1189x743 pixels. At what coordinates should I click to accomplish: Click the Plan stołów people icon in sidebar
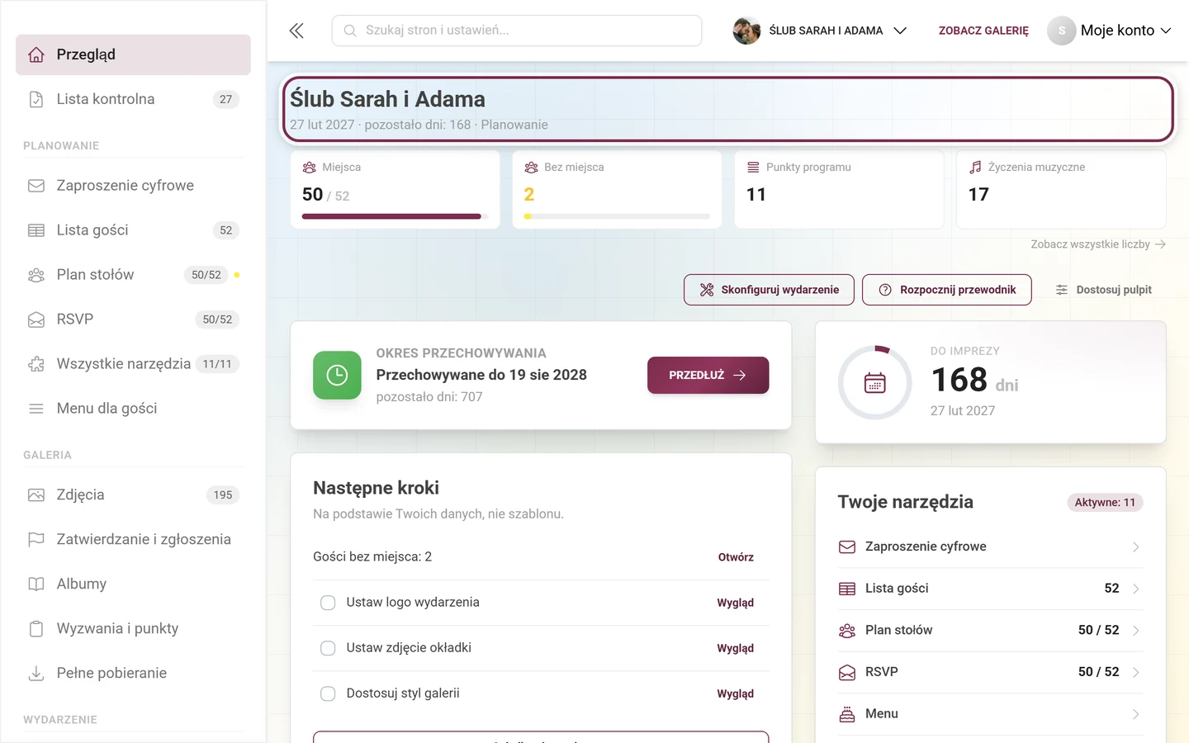pyautogui.click(x=36, y=275)
